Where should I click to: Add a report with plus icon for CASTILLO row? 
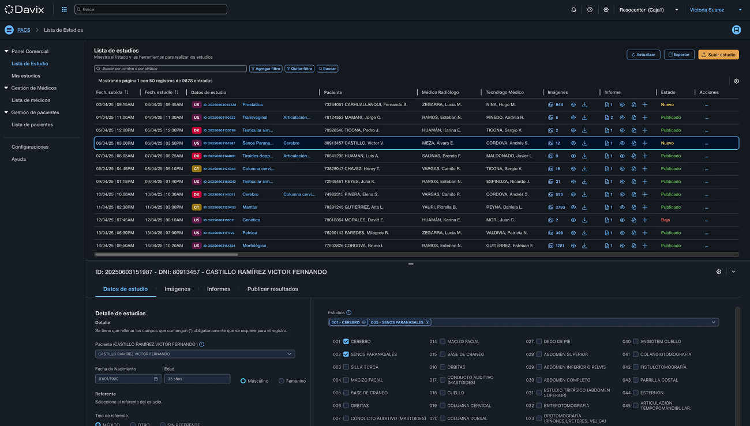click(645, 143)
